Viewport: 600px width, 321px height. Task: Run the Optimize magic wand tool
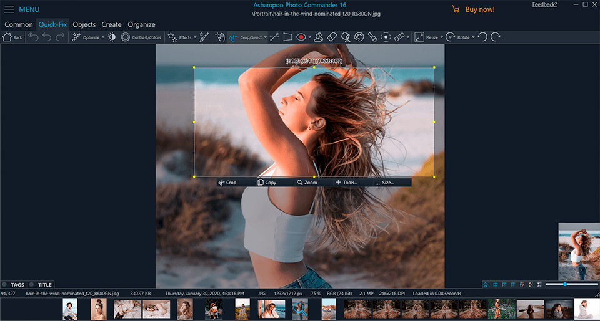tap(76, 37)
